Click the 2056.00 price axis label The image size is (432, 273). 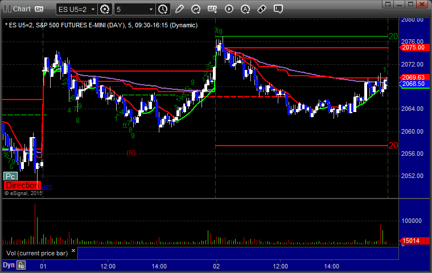[x=412, y=154]
